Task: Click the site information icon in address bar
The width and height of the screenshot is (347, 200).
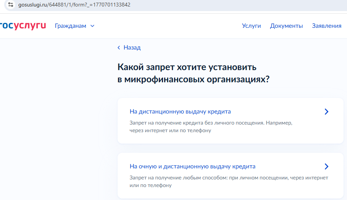Action: (11, 5)
